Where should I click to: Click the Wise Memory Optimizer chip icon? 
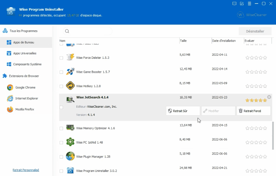(x=70, y=127)
